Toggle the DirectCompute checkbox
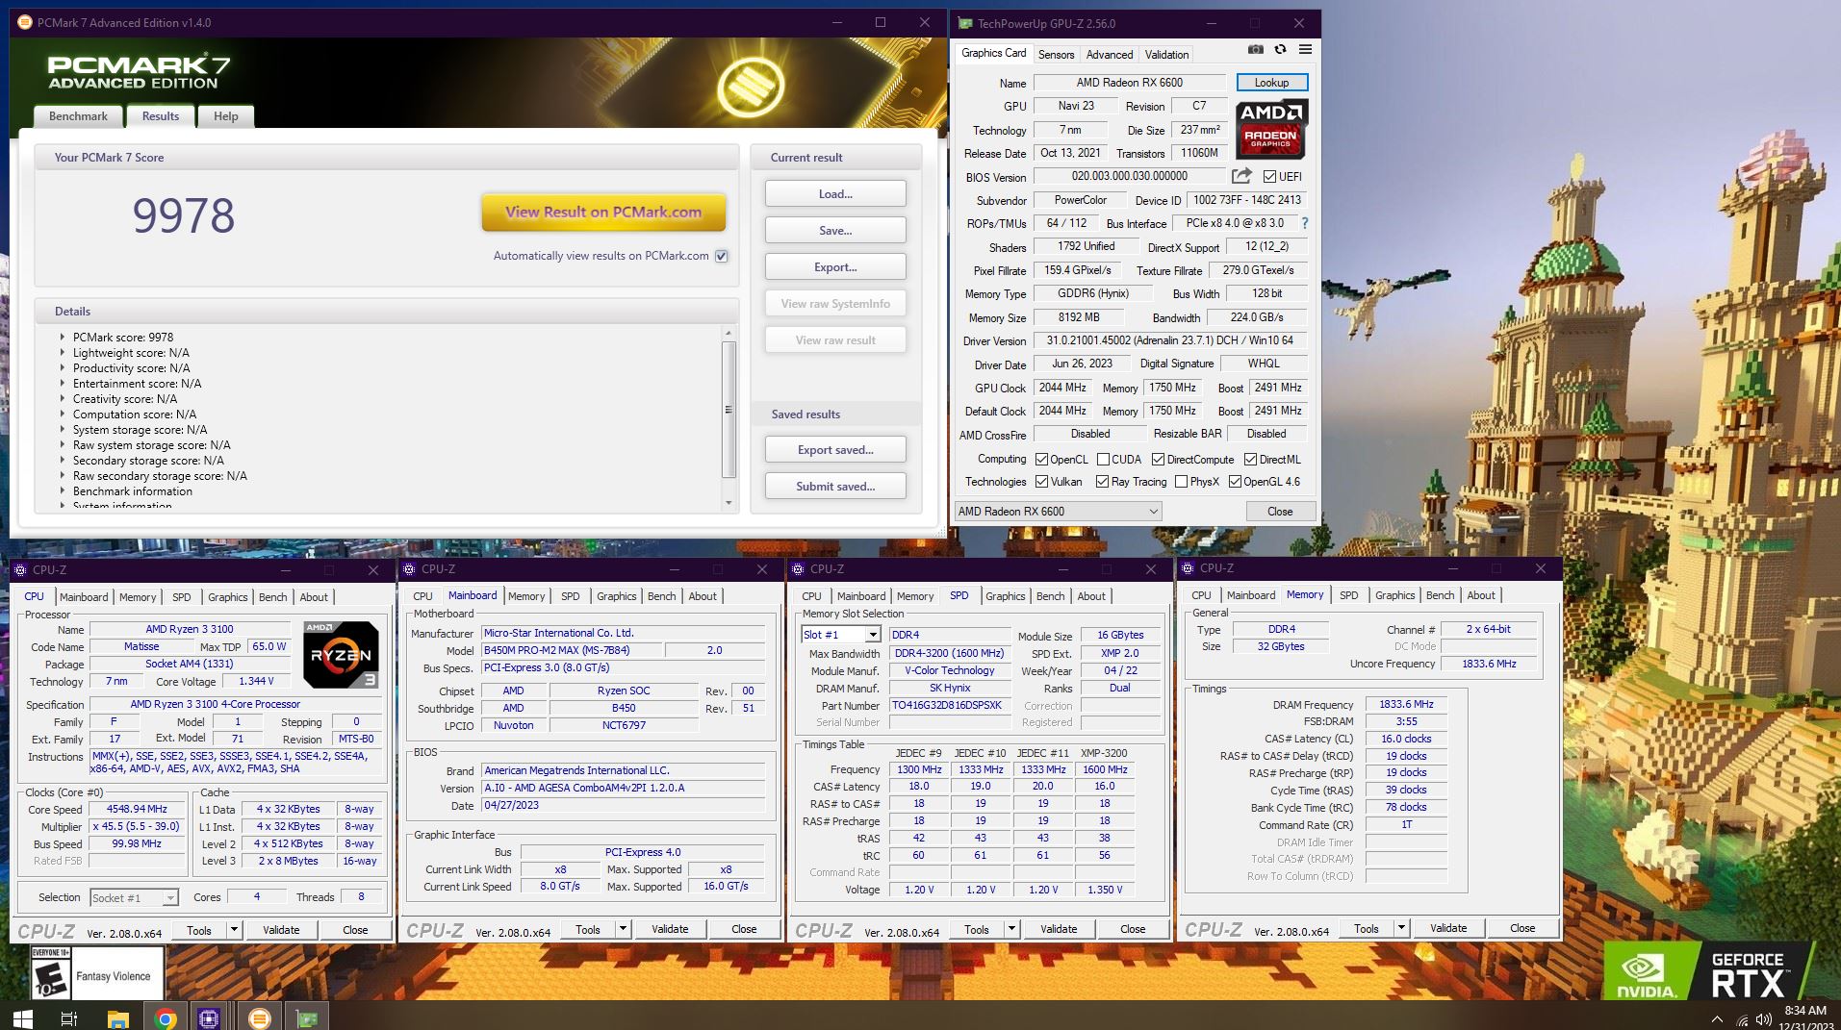Screen dimensions: 1841x1030 (1158, 459)
